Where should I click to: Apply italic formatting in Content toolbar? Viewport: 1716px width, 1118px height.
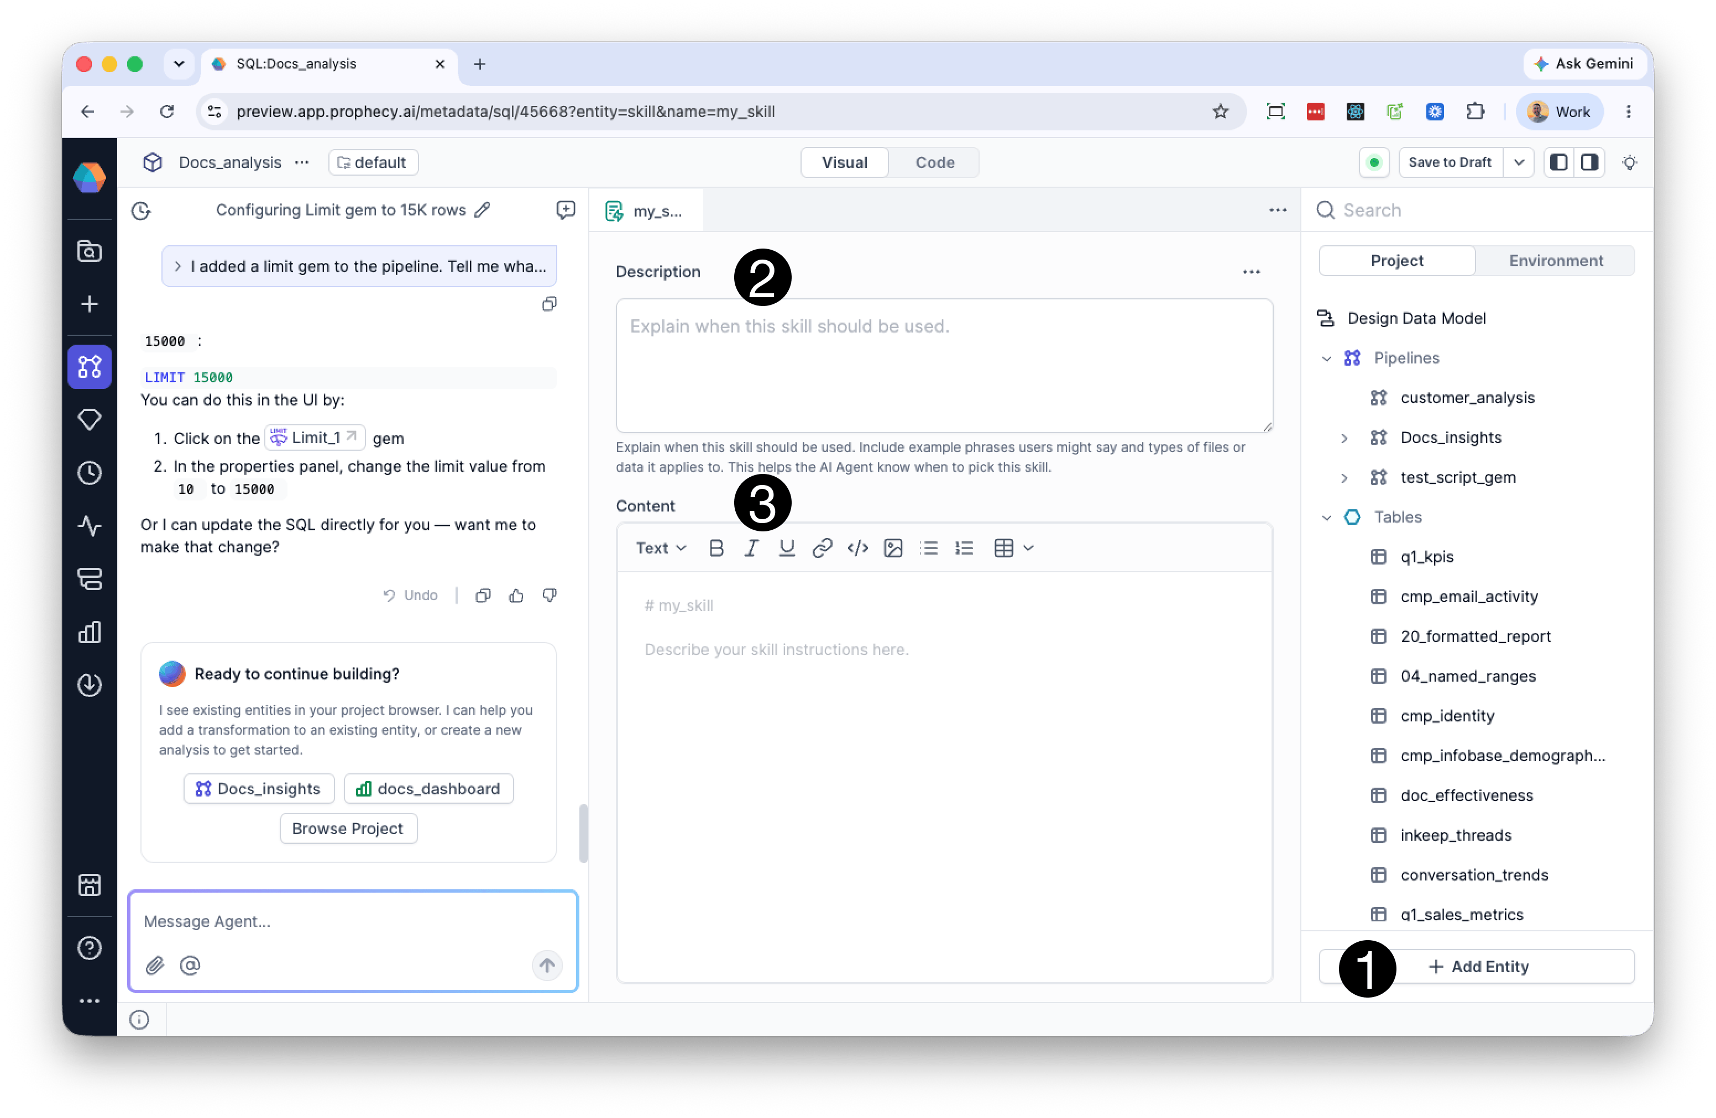click(751, 547)
